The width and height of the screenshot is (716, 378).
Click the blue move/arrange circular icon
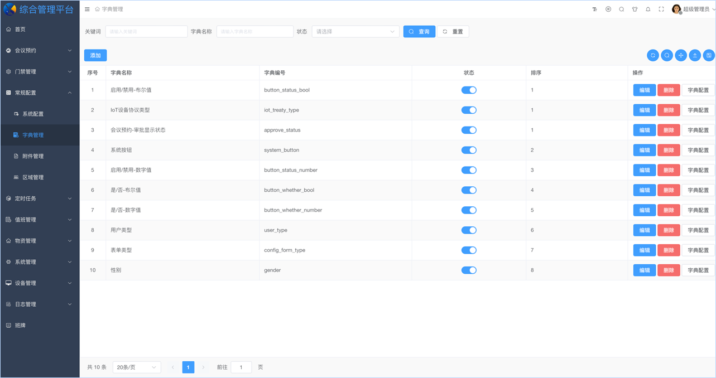coord(680,55)
